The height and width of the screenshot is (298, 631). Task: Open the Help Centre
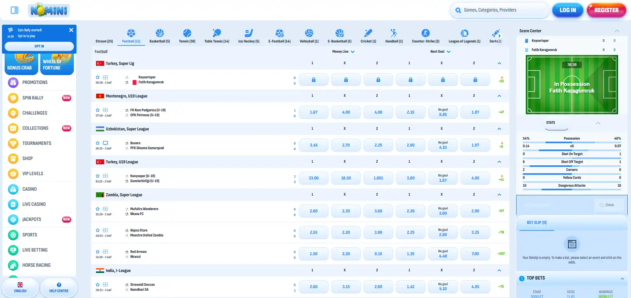(59, 287)
